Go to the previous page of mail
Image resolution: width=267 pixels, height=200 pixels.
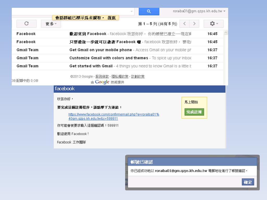click(x=184, y=24)
